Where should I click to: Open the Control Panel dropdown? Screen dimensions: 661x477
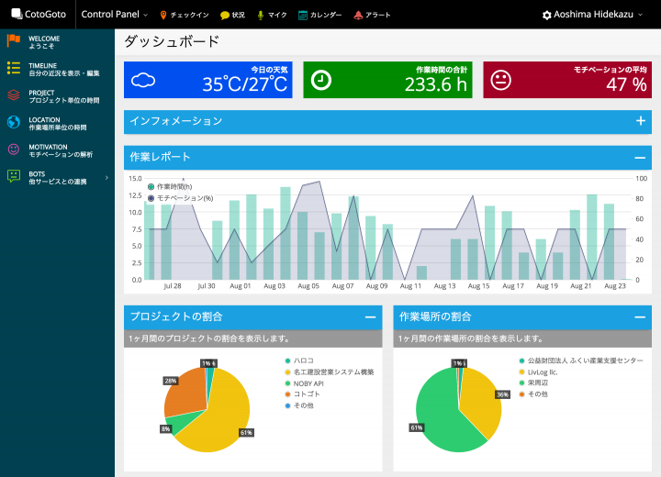tap(114, 15)
